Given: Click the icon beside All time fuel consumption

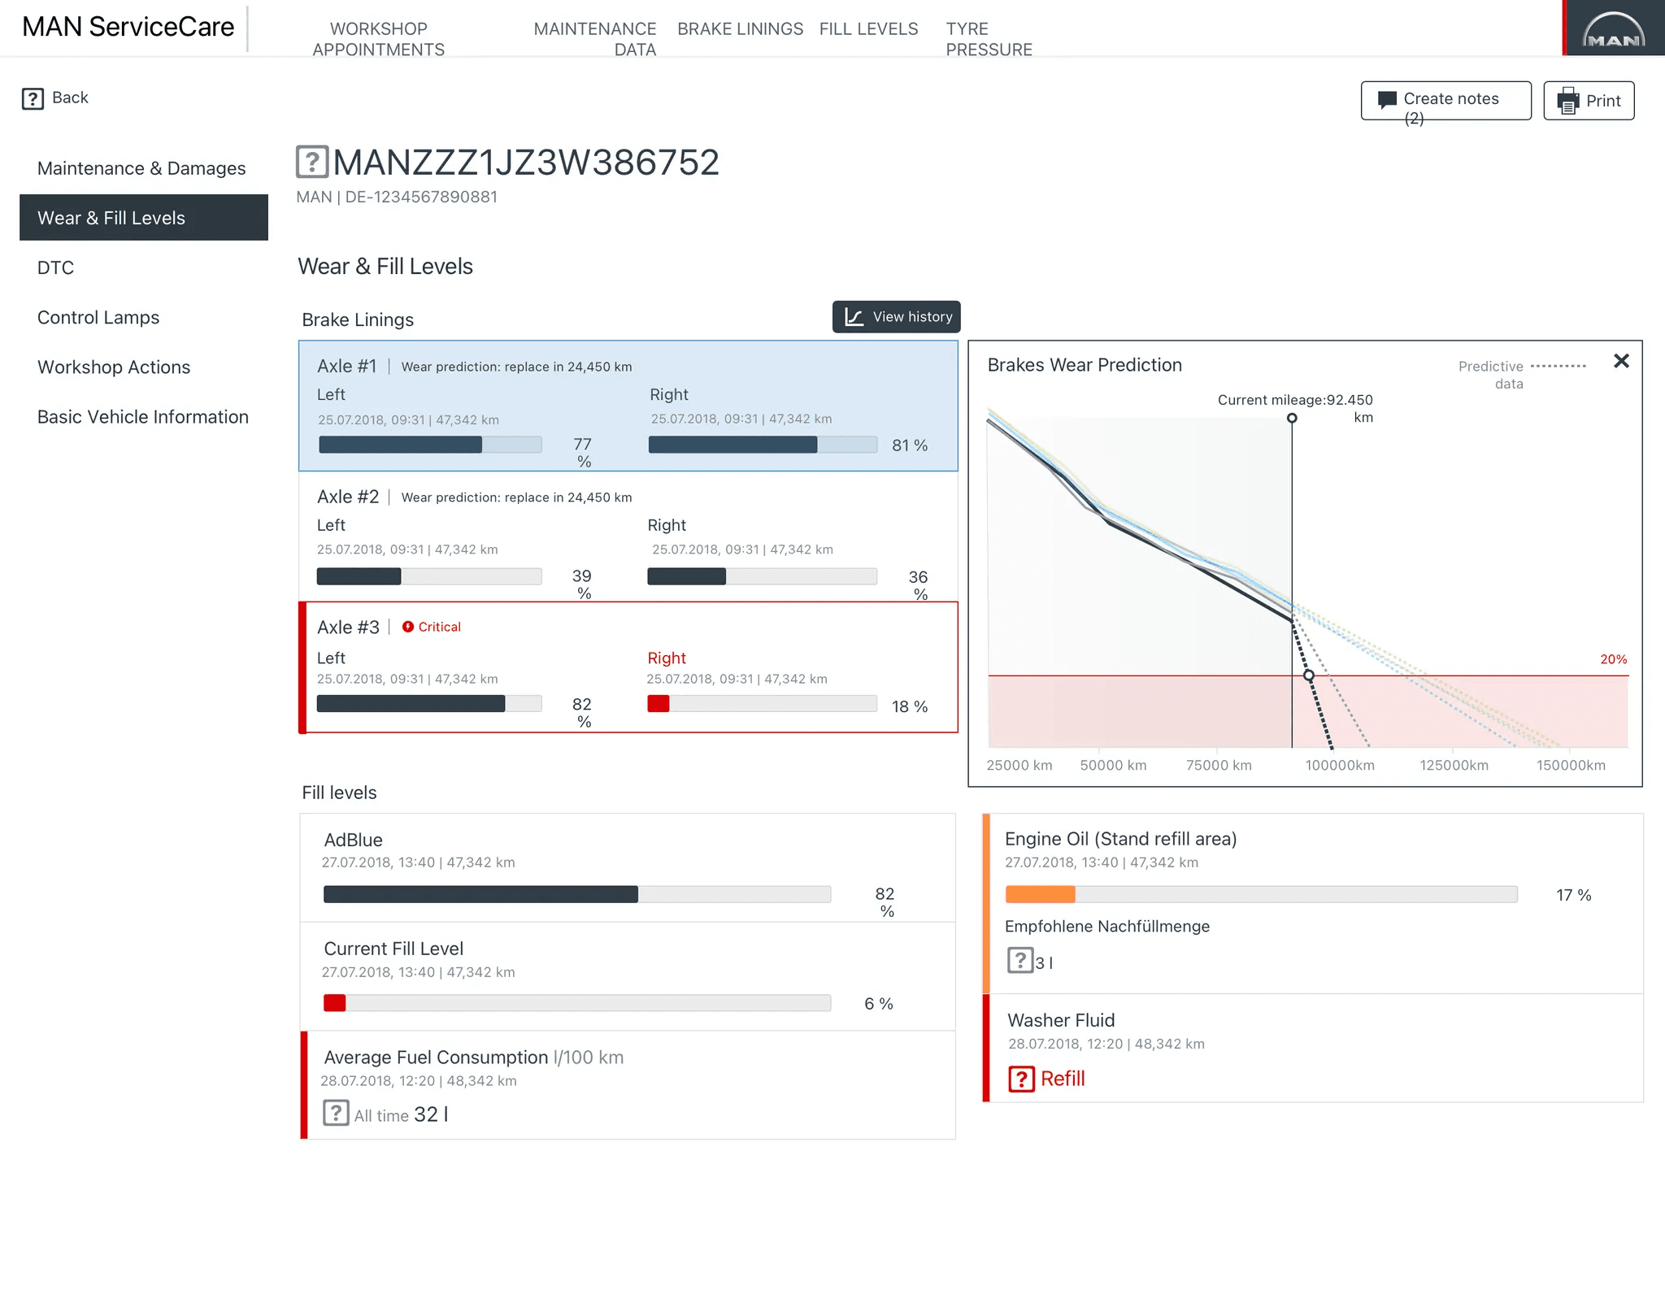Looking at the screenshot, I should click(x=336, y=1113).
